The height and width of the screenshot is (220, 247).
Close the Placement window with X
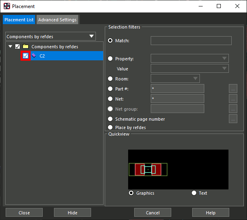pos(237,6)
